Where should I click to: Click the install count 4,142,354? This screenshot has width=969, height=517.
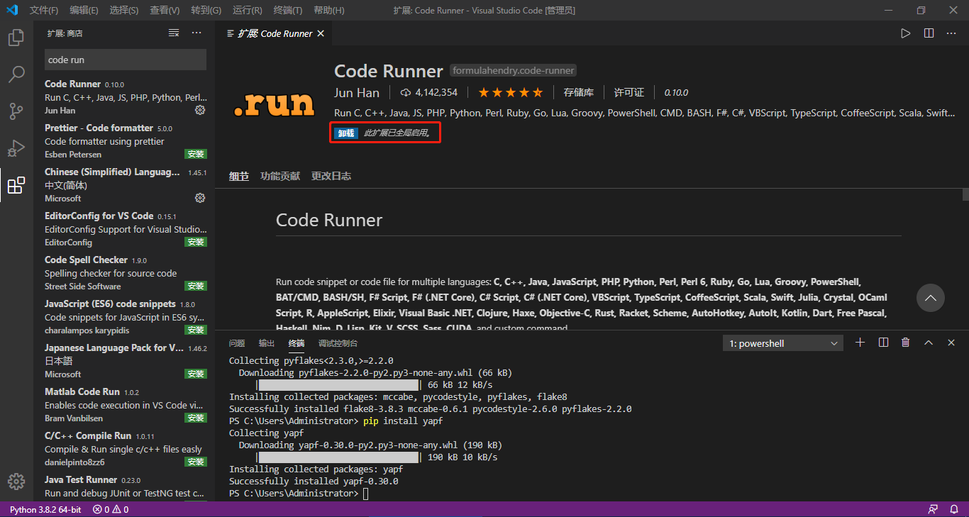(x=429, y=92)
